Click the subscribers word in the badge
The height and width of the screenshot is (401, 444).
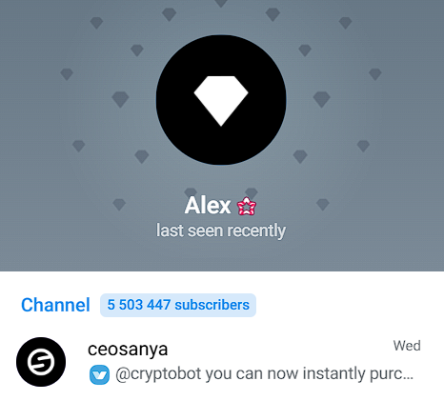pyautogui.click(x=212, y=305)
